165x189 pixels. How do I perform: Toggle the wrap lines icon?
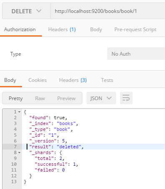coord(126,98)
